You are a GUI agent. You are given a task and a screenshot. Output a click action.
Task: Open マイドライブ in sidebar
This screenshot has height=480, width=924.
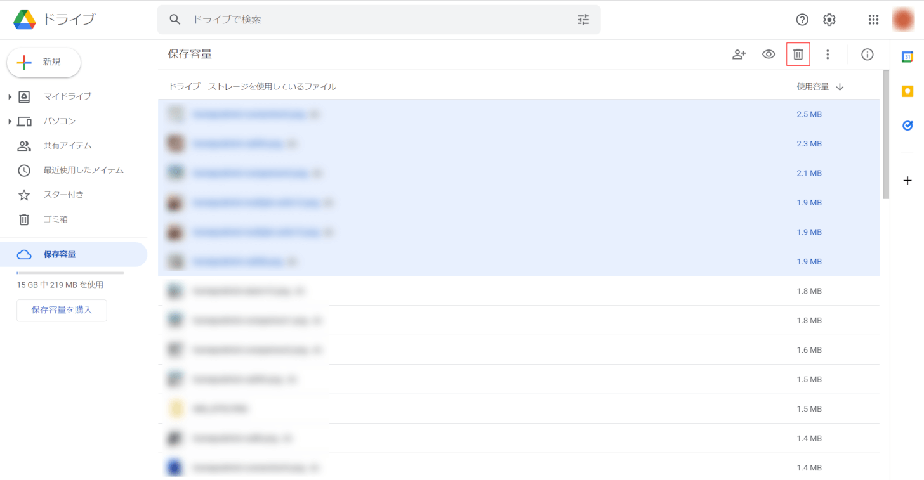[67, 96]
